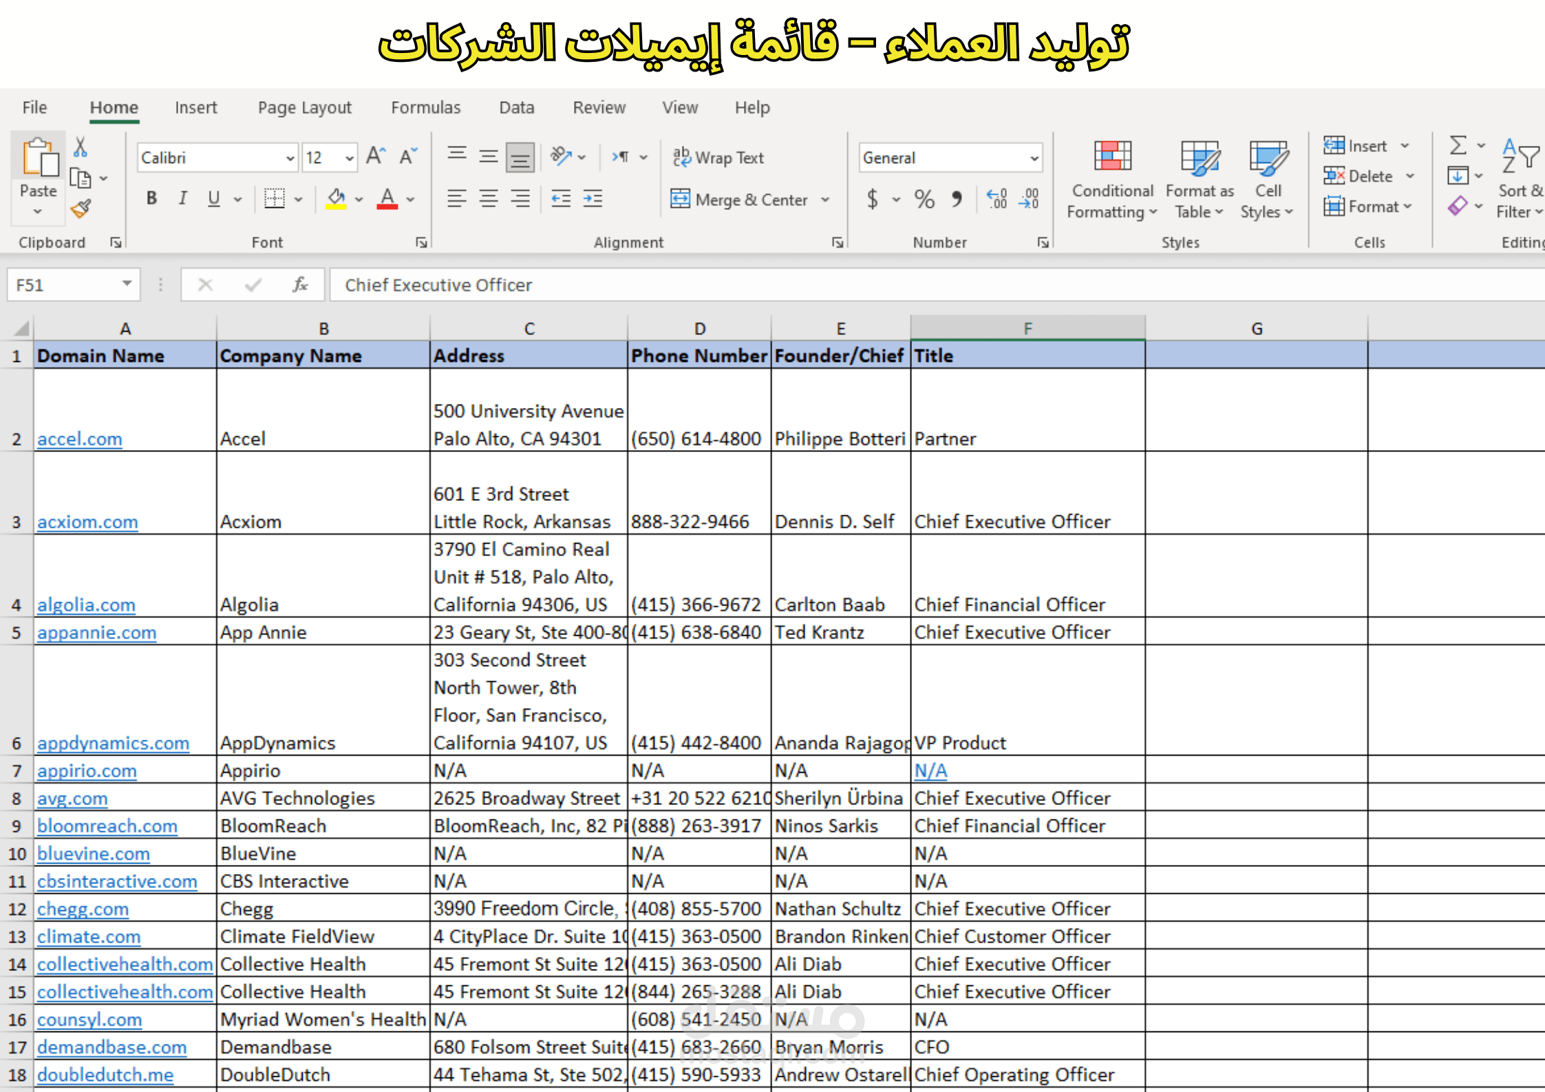Image resolution: width=1545 pixels, height=1092 pixels.
Task: Open the Orientation text angle tool
Action: (562, 156)
